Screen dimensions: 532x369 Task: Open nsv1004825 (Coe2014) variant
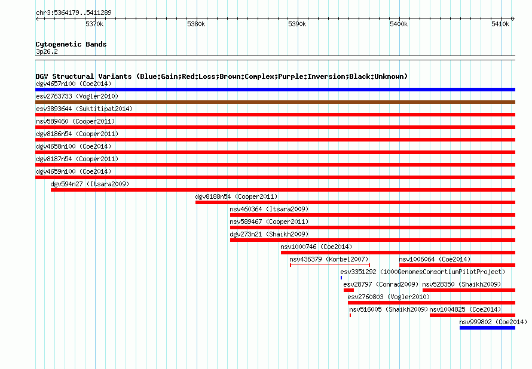465,309
